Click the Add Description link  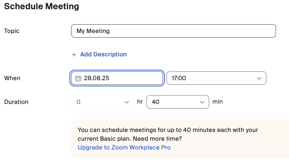tap(103, 54)
